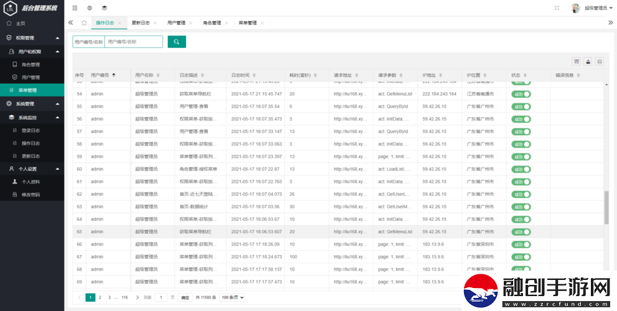This screenshot has width=617, height=311.
Task: Collapse the 用户和权限 sidebar group
Action: 57,52
